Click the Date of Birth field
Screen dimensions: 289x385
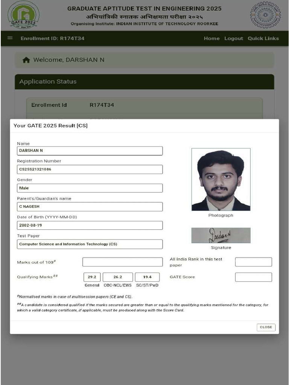(90, 226)
